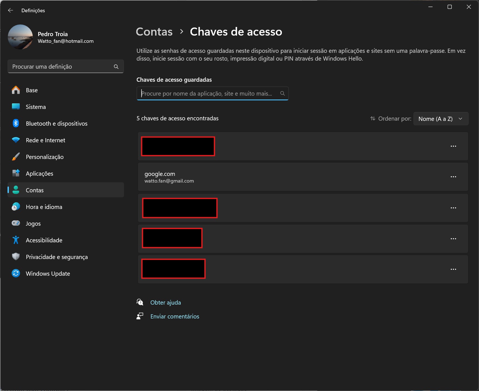Image resolution: width=479 pixels, height=391 pixels.
Task: Open Bluetooth e dispositivos settings
Action: [56, 124]
